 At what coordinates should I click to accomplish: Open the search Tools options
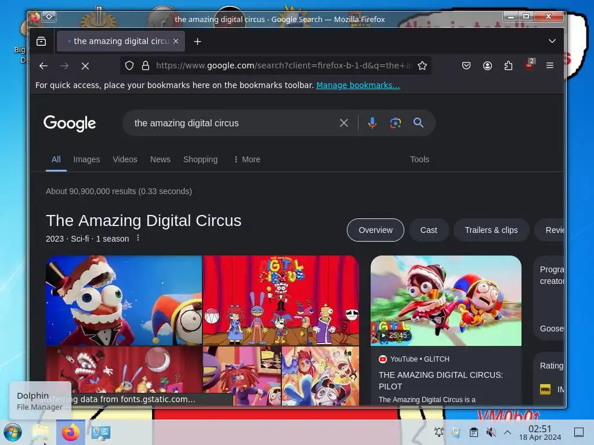click(419, 159)
